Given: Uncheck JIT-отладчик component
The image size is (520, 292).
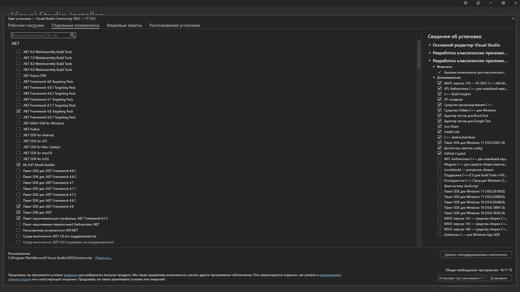Looking at the screenshot, I should tap(439, 99).
